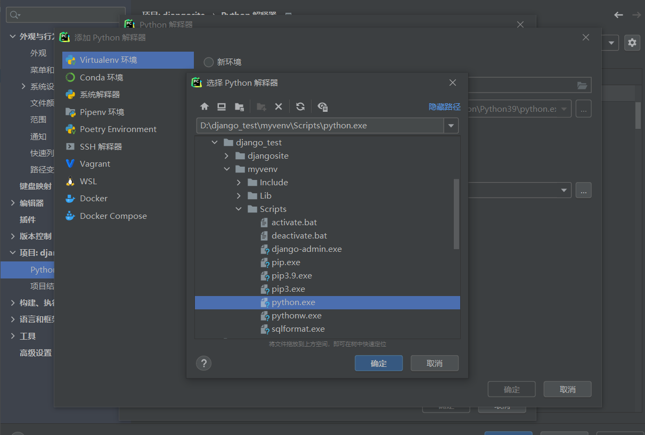Open 外观 settings page
Screen dimensions: 645x435
(x=38, y=53)
